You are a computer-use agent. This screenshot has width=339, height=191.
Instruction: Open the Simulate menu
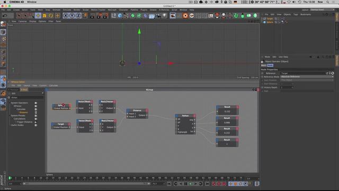(x=67, y=10)
